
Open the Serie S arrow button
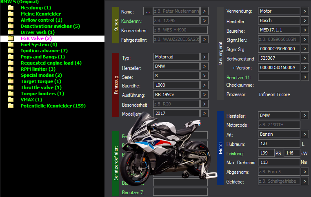click(x=204, y=76)
